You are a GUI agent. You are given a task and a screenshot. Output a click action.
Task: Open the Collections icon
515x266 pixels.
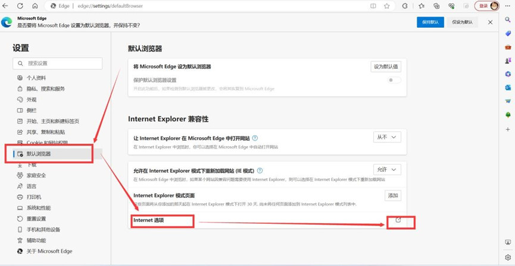(x=436, y=6)
